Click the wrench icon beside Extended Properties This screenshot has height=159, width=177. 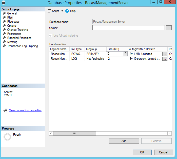(4, 38)
